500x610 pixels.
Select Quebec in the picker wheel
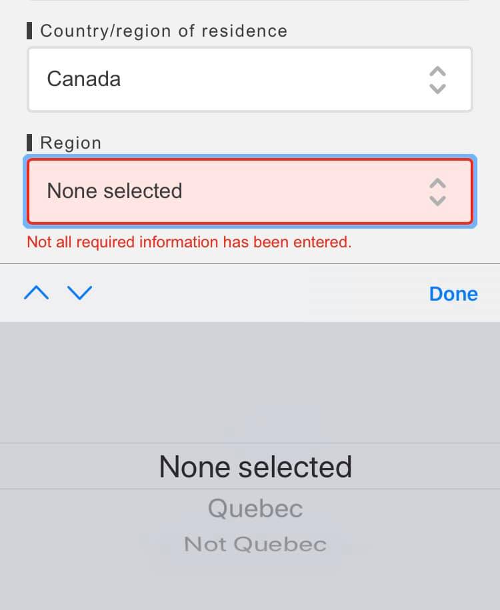click(255, 509)
